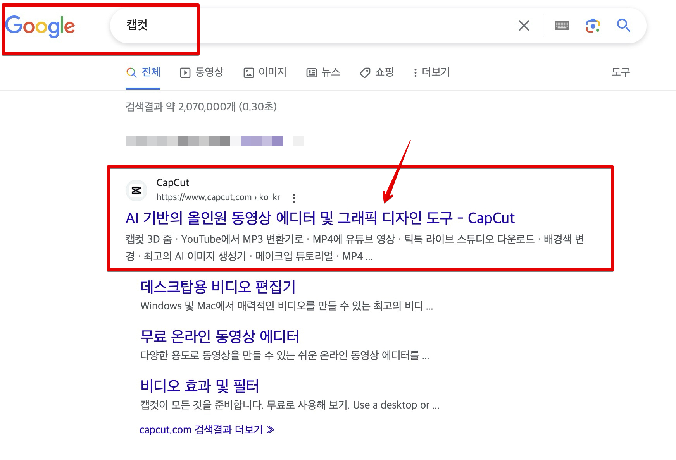
Task: Click capcut.com 검색결과 더보기 link
Action: pyautogui.click(x=207, y=429)
